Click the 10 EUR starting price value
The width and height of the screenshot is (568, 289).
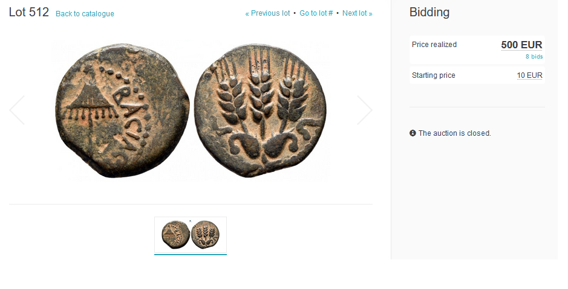pos(529,75)
